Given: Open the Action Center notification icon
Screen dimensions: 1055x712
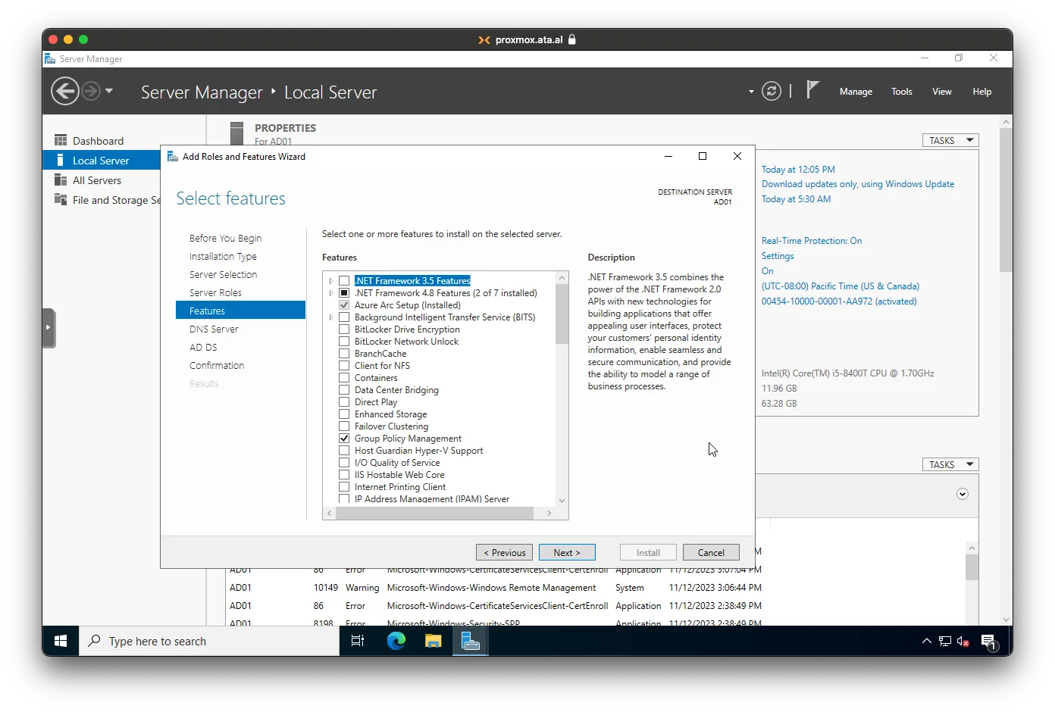Looking at the screenshot, I should (x=989, y=642).
